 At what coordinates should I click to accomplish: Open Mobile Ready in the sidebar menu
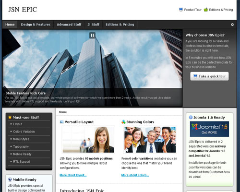pyautogui.click(x=22, y=154)
